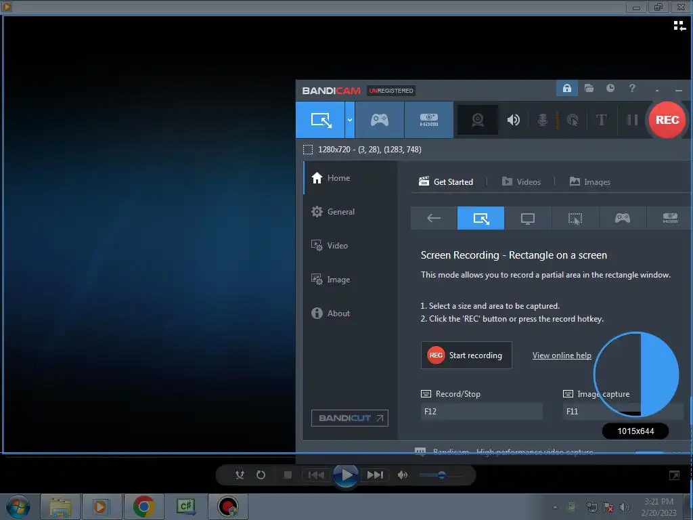This screenshot has width=693, height=520.
Task: Open the C# editor taskbar icon
Action: click(x=186, y=506)
